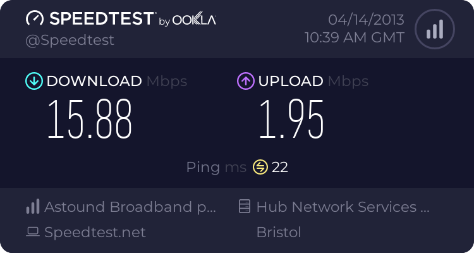Click the yellow ping icon
The image size is (474, 253).
point(260,167)
